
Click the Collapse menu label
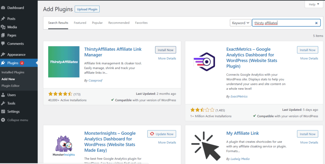[x=18, y=120]
